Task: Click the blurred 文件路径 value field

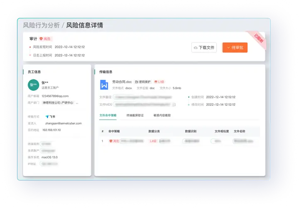Action: click(x=143, y=97)
